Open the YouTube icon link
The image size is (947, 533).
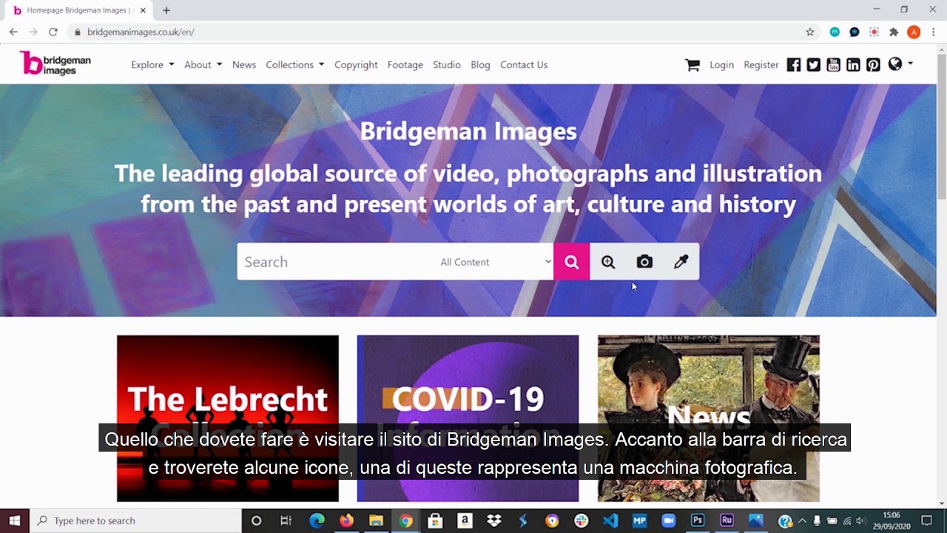pyautogui.click(x=834, y=64)
